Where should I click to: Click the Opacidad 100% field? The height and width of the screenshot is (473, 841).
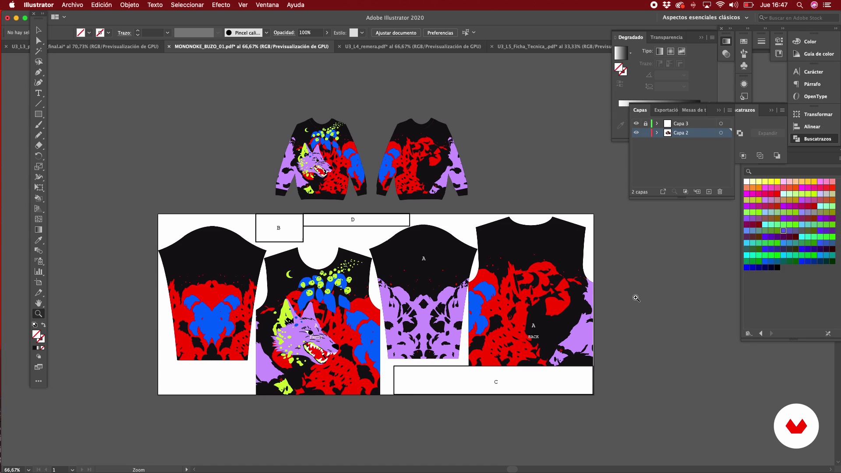click(x=310, y=33)
